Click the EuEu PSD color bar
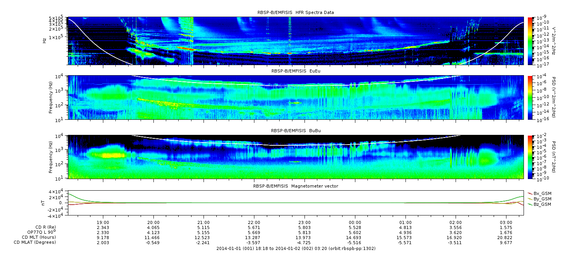 click(x=530, y=97)
